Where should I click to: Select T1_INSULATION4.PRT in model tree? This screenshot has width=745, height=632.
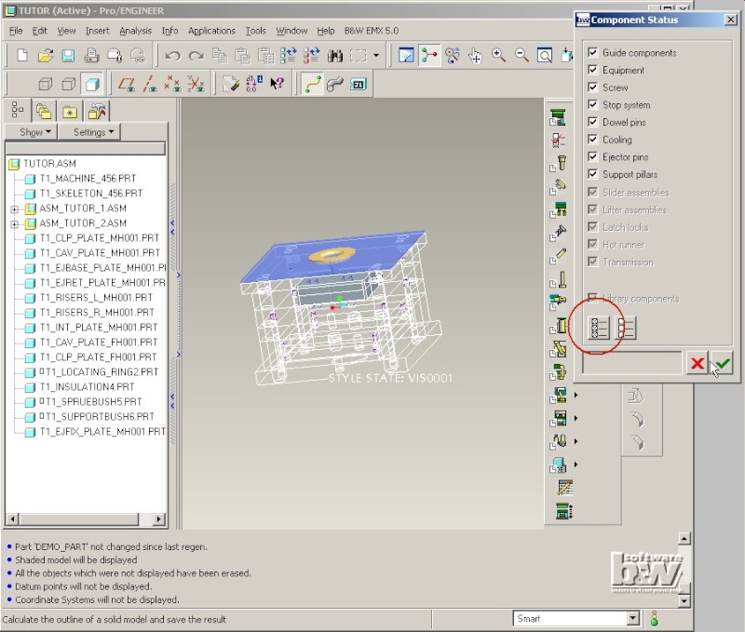click(x=87, y=387)
